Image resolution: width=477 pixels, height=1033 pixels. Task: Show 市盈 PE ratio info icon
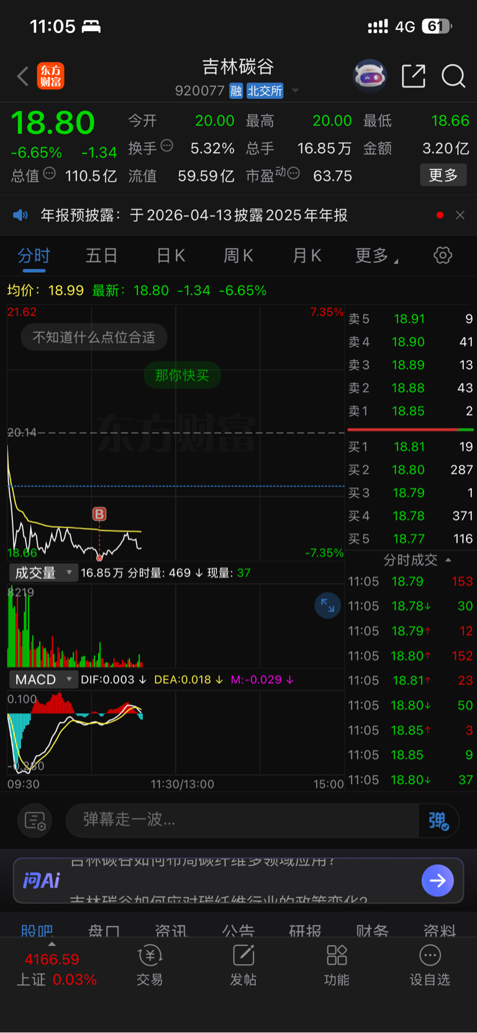(x=294, y=173)
